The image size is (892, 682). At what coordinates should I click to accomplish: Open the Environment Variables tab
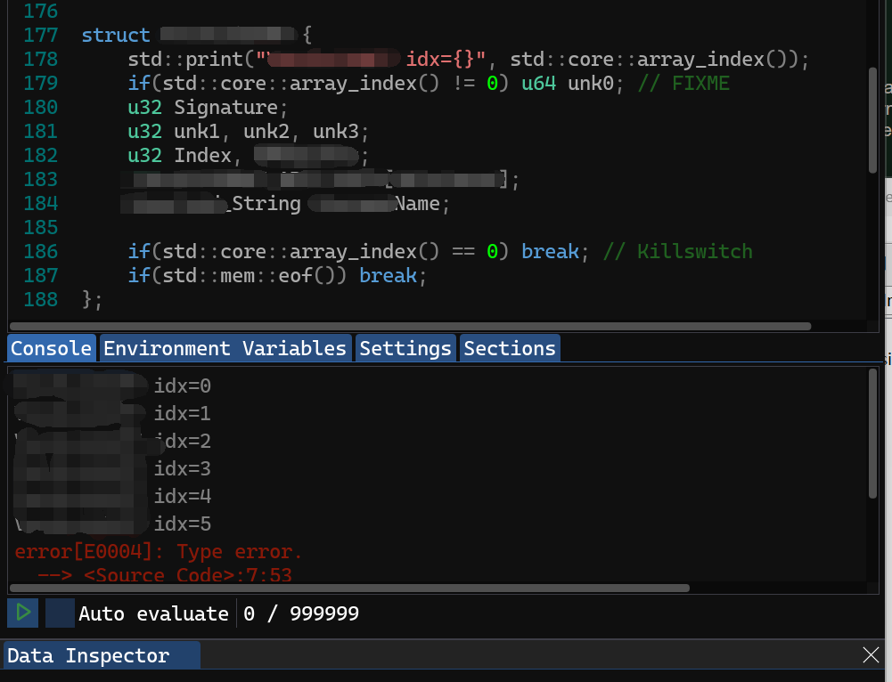coord(225,348)
